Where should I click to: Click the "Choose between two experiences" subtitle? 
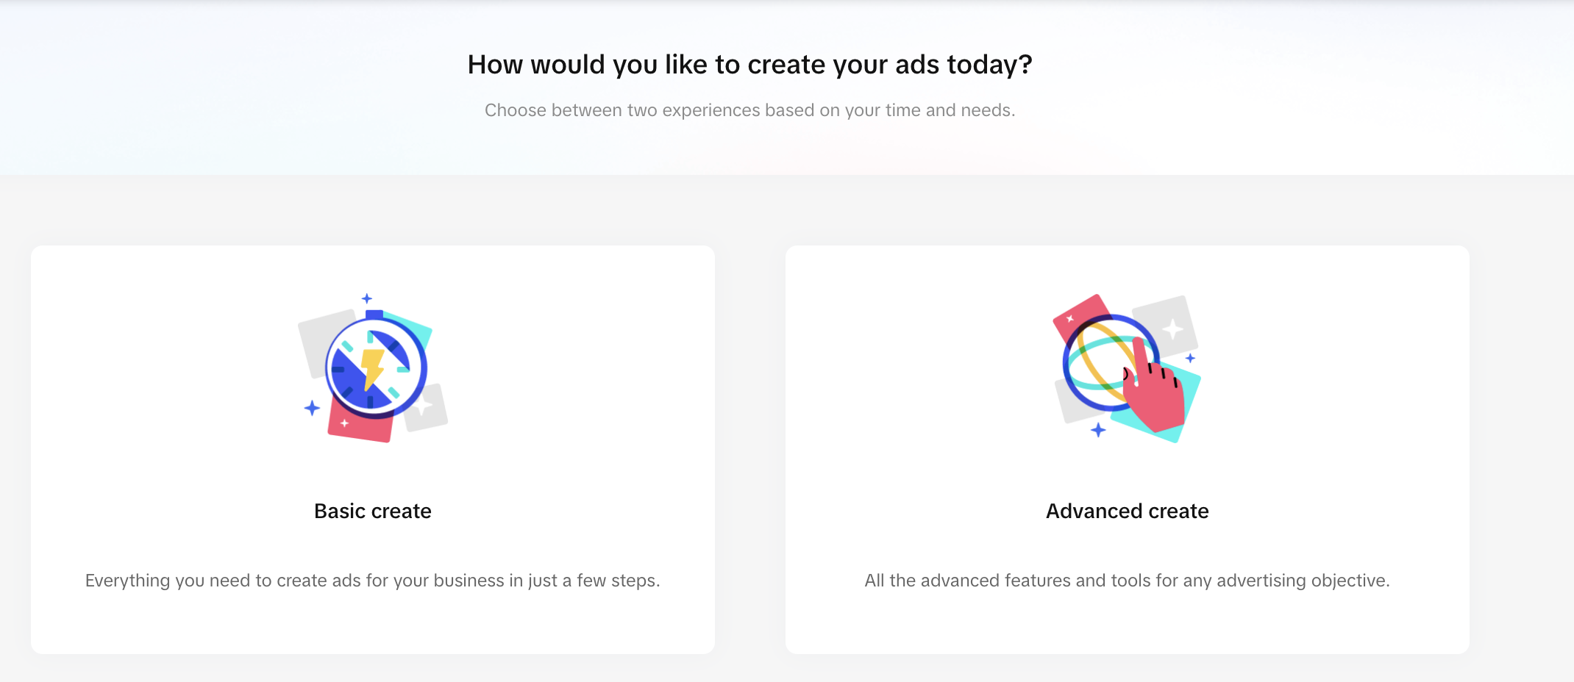pos(749,110)
